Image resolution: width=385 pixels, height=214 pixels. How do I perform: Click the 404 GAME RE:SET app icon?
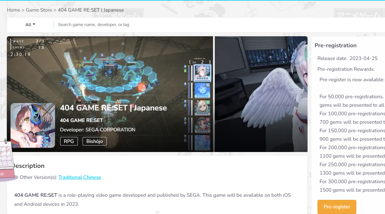(33, 125)
